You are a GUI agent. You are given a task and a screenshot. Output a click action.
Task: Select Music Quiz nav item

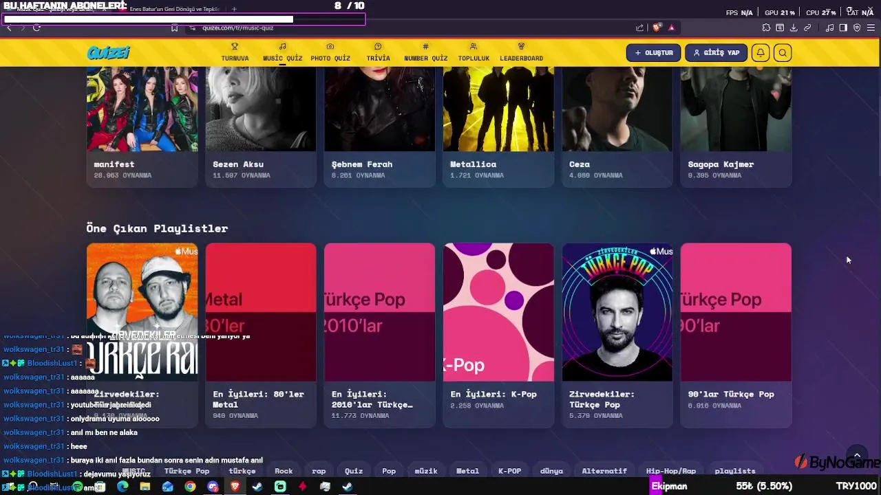(282, 53)
